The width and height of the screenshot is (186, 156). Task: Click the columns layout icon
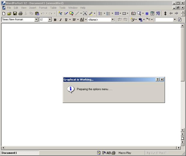(117, 13)
